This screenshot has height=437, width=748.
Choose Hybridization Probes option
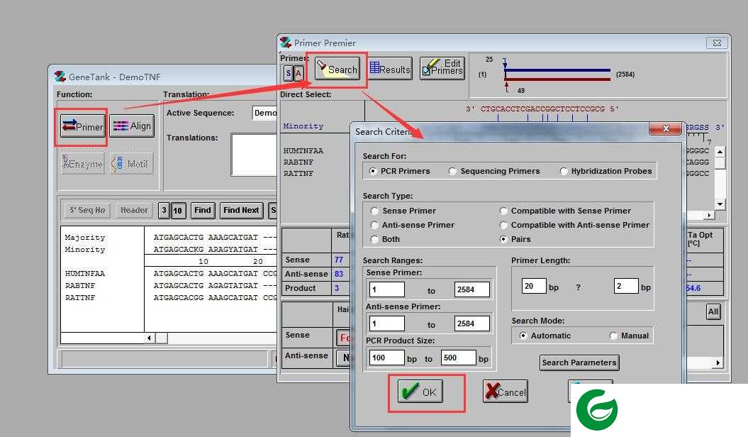605,171
